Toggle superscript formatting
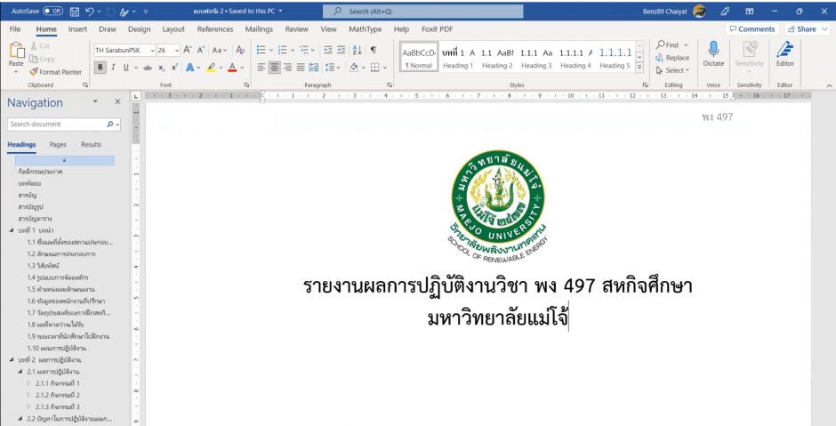This screenshot has width=836, height=426. coord(174,68)
